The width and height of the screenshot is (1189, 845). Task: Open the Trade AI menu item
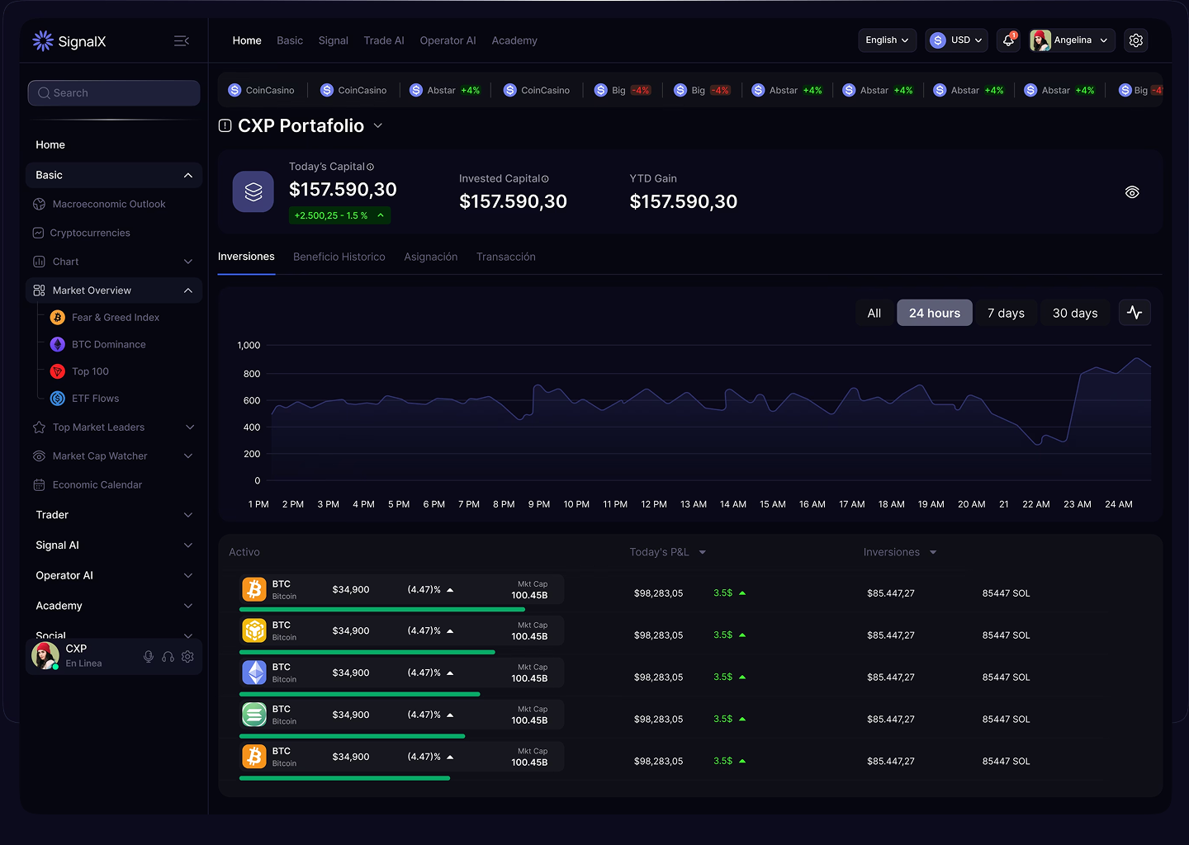tap(383, 40)
